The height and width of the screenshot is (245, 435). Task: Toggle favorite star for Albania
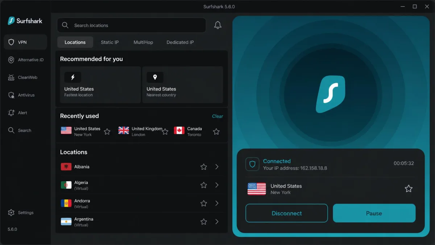[x=204, y=167]
